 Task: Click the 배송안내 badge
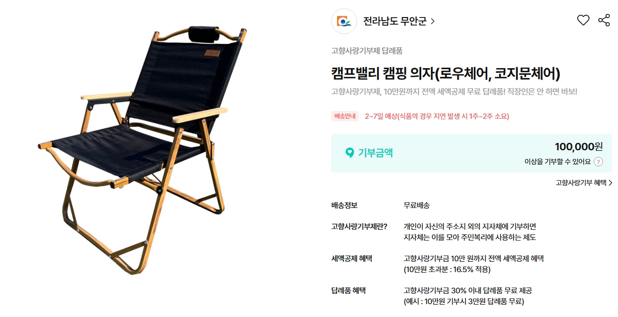(x=345, y=116)
